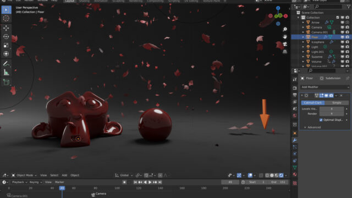
Task: Expand the Icosphere object in outliner
Action: [303, 42]
